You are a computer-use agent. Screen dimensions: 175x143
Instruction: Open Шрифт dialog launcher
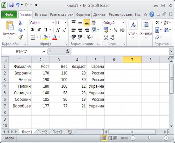(66, 44)
